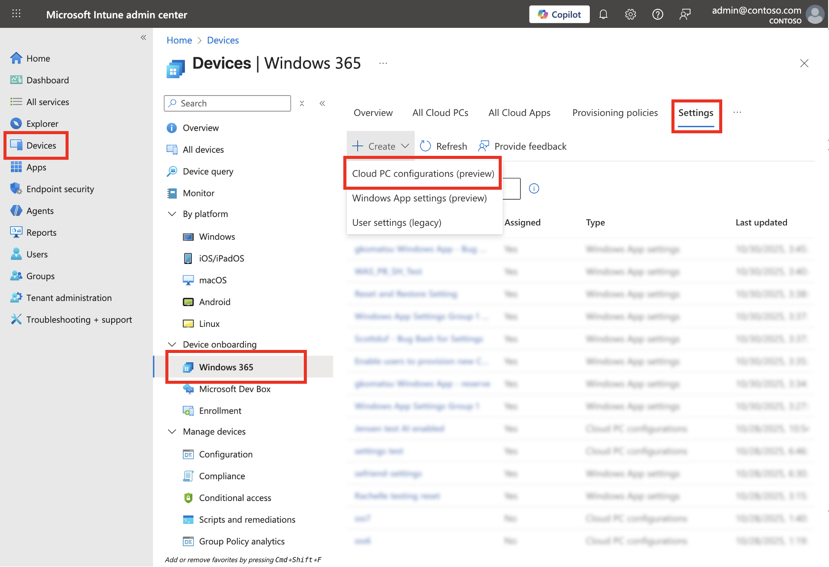Collapse the By platform section
Viewport: 829px width, 567px height.
tap(172, 214)
